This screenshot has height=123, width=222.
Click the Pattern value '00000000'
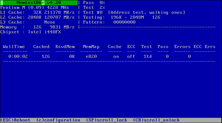124,22
